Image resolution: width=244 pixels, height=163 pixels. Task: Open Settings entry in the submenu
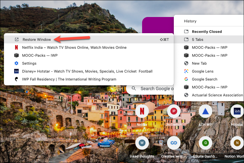[x=89, y=63]
